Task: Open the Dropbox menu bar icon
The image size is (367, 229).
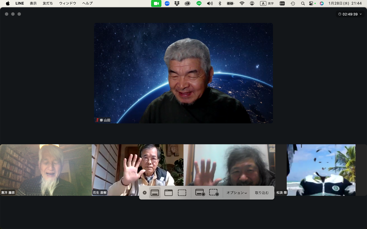Action: click(x=177, y=3)
